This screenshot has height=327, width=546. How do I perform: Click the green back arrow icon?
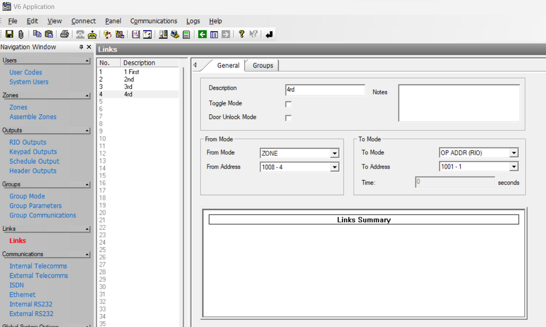click(x=202, y=34)
